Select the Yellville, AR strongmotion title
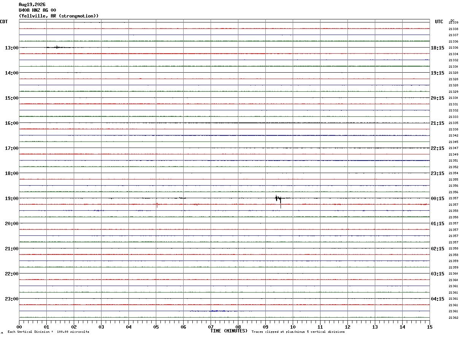The height and width of the screenshot is (337, 460). (59, 16)
